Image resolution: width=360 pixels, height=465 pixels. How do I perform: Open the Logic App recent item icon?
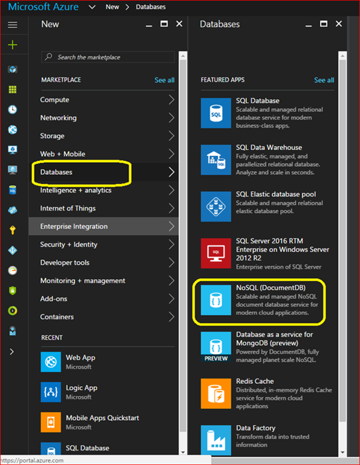coord(51,392)
